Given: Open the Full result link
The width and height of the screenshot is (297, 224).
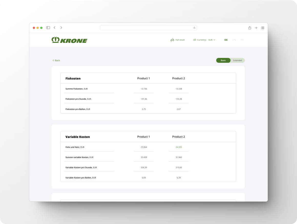Looking at the screenshot, I should click(180, 40).
